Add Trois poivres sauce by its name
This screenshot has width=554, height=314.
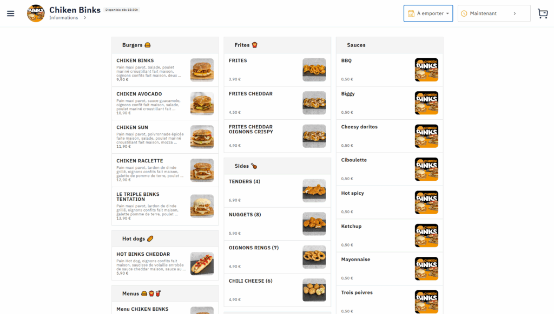357,292
